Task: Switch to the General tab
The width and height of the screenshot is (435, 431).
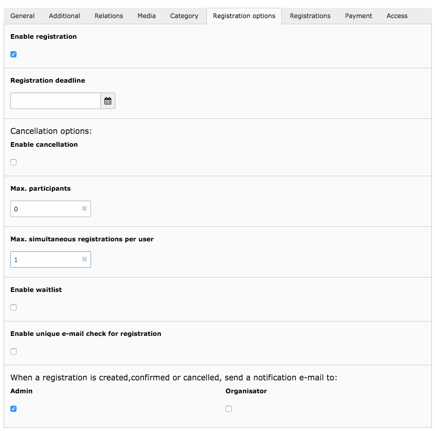Action: click(x=23, y=16)
